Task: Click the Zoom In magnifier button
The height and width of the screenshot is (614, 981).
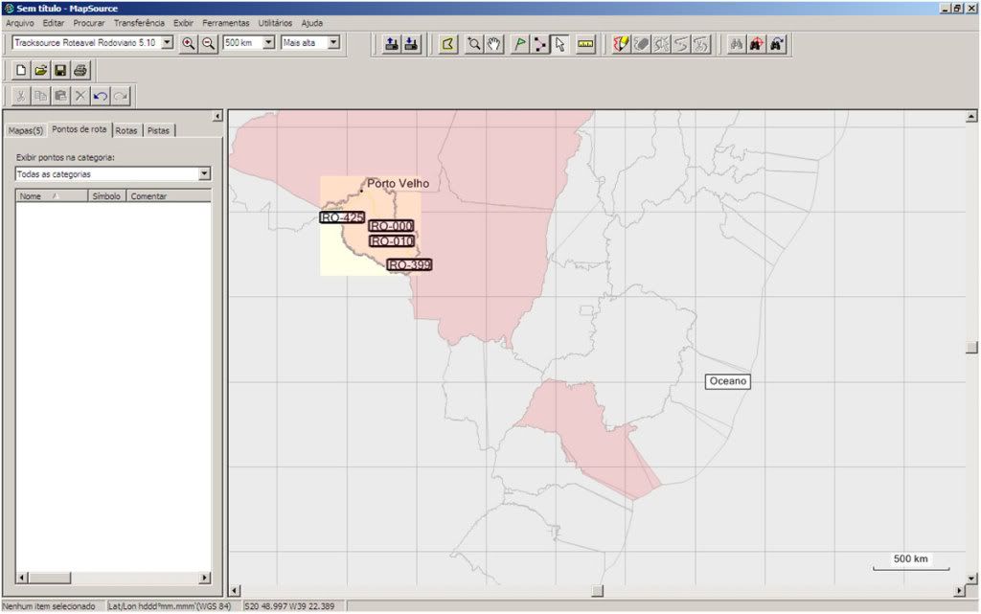Action: point(189,43)
